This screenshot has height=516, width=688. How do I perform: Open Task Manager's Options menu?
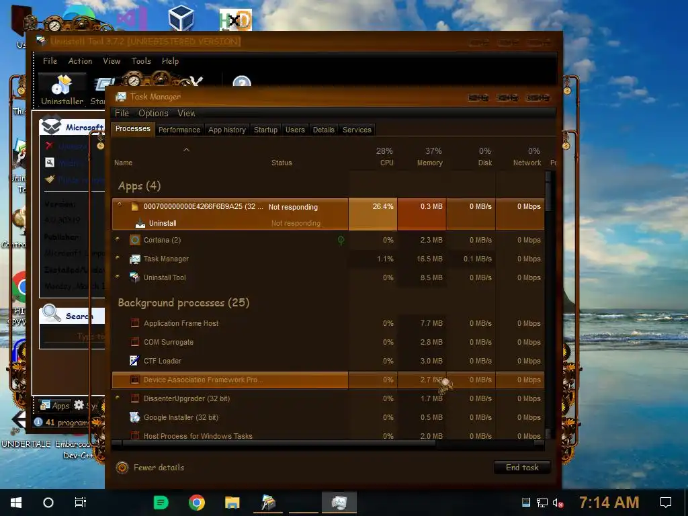[x=153, y=113]
